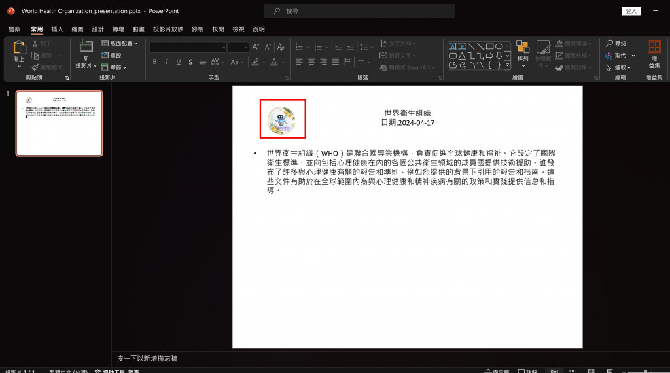Click the Comments (註解) button in status bar
This screenshot has width=670, height=373.
528,371
